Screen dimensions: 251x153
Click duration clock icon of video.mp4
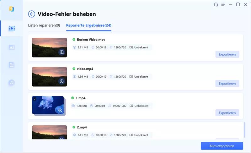93,77
